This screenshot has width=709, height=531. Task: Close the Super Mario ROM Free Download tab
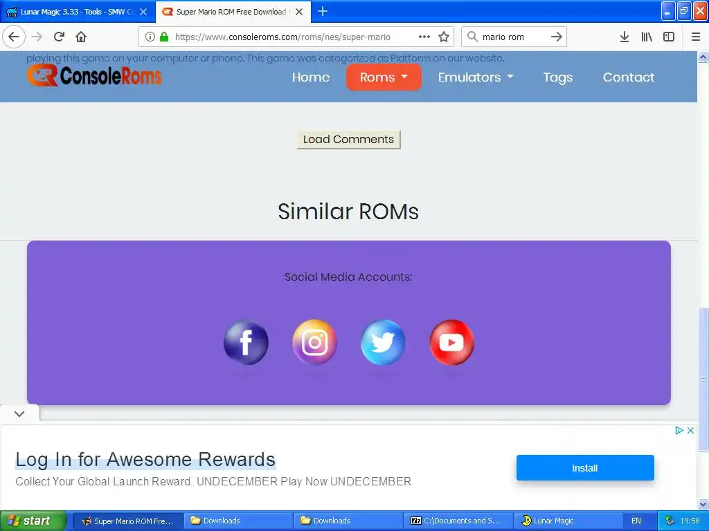pyautogui.click(x=299, y=12)
